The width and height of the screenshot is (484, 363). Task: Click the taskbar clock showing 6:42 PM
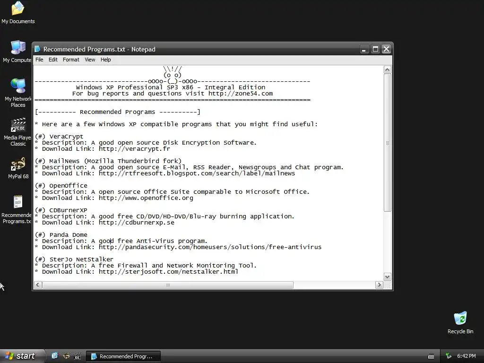[466, 356]
